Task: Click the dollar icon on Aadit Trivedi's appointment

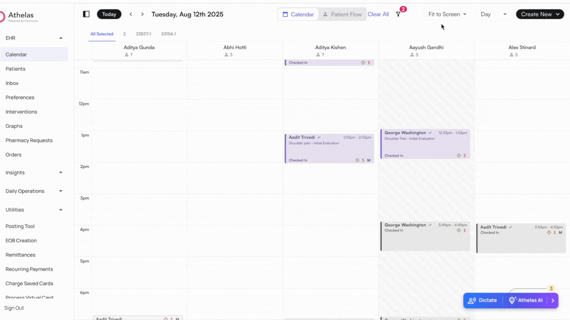Action: click(363, 160)
